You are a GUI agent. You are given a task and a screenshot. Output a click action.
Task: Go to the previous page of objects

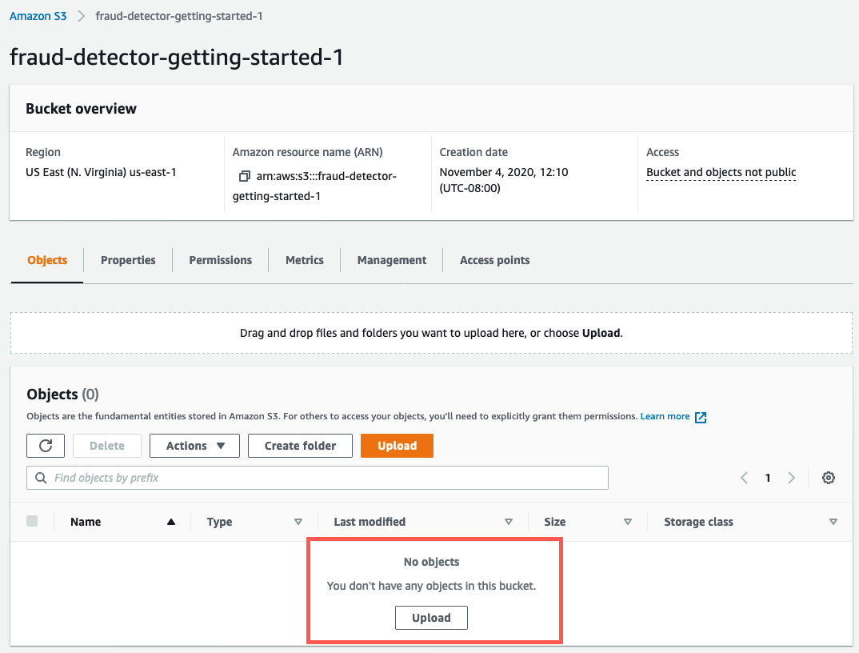pos(744,478)
